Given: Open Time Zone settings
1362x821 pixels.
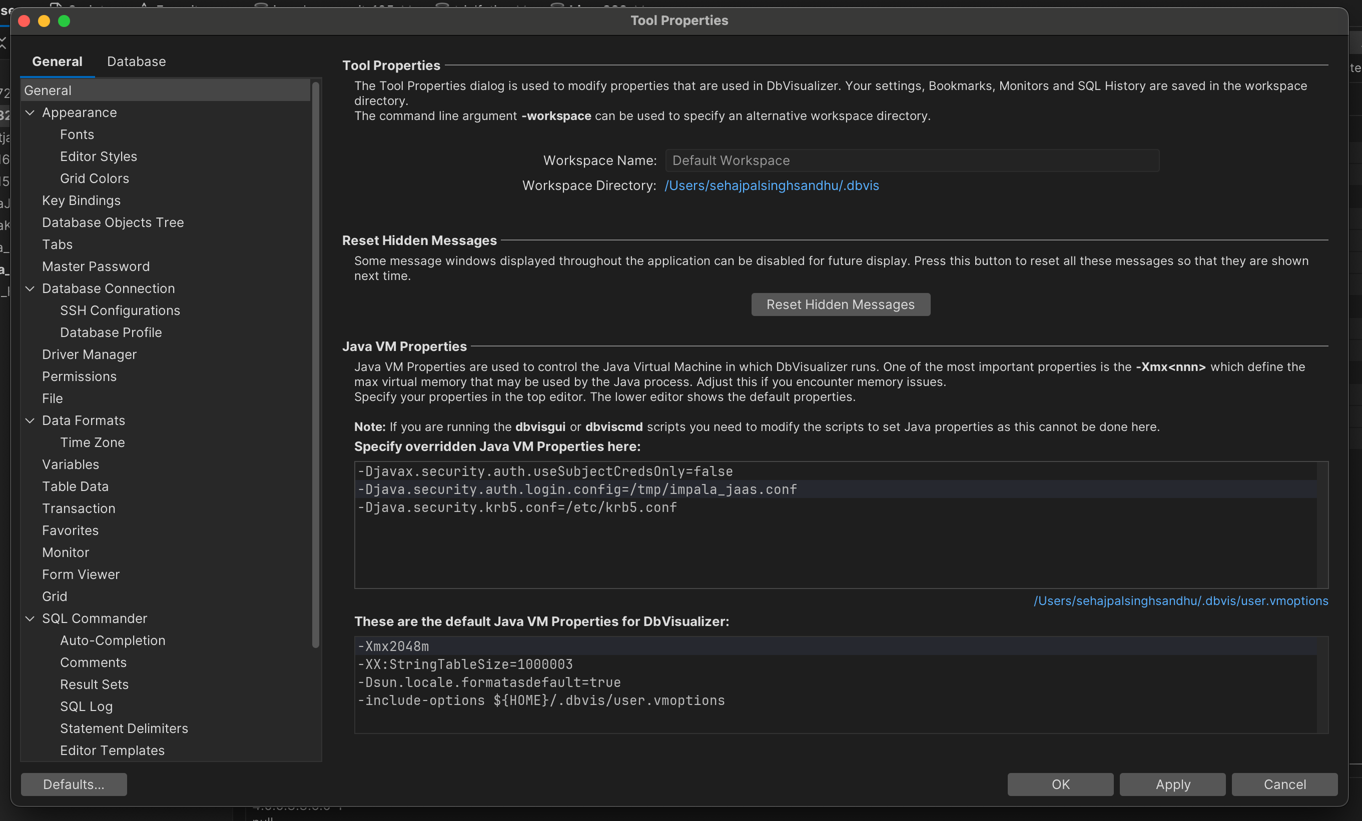Looking at the screenshot, I should (92, 442).
